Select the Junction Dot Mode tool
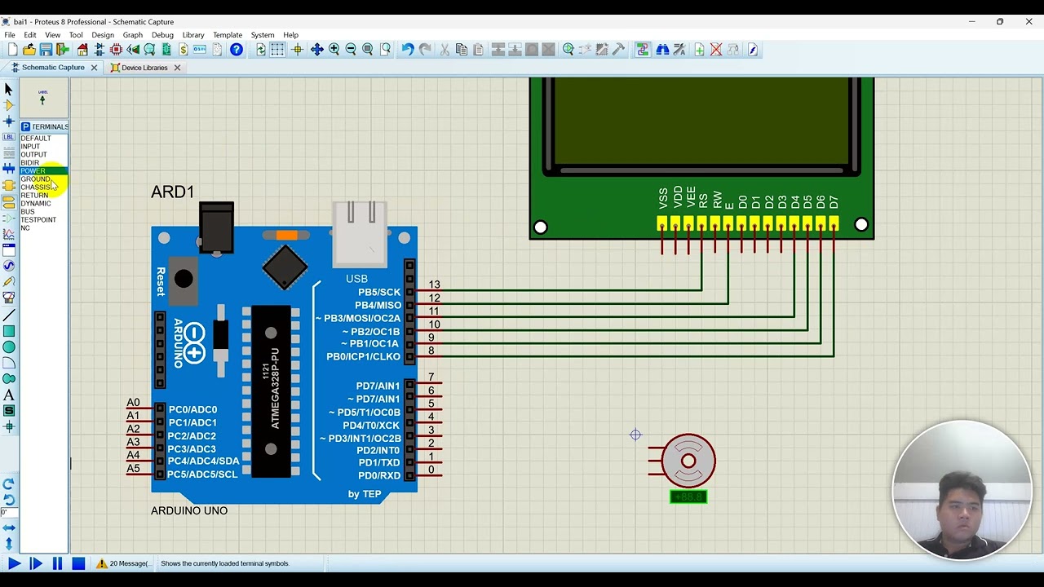 9,121
